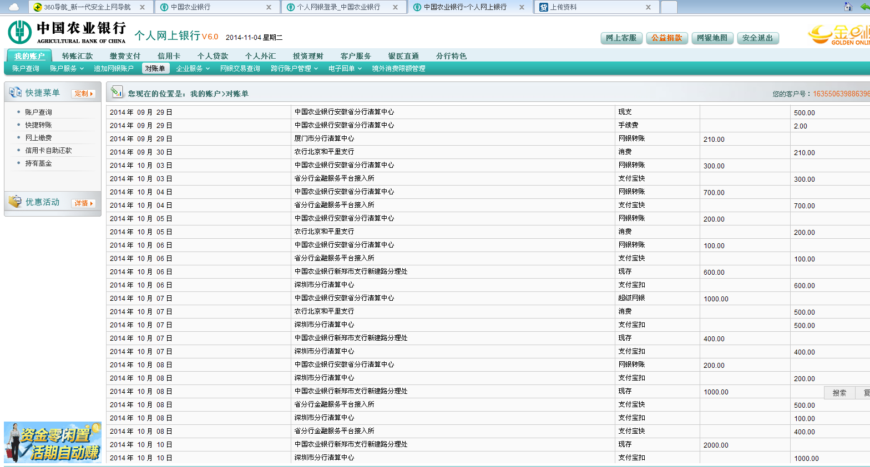The height and width of the screenshot is (467, 870).
Task: Expand the 账户服务 submenu dropdown
Action: tap(67, 69)
